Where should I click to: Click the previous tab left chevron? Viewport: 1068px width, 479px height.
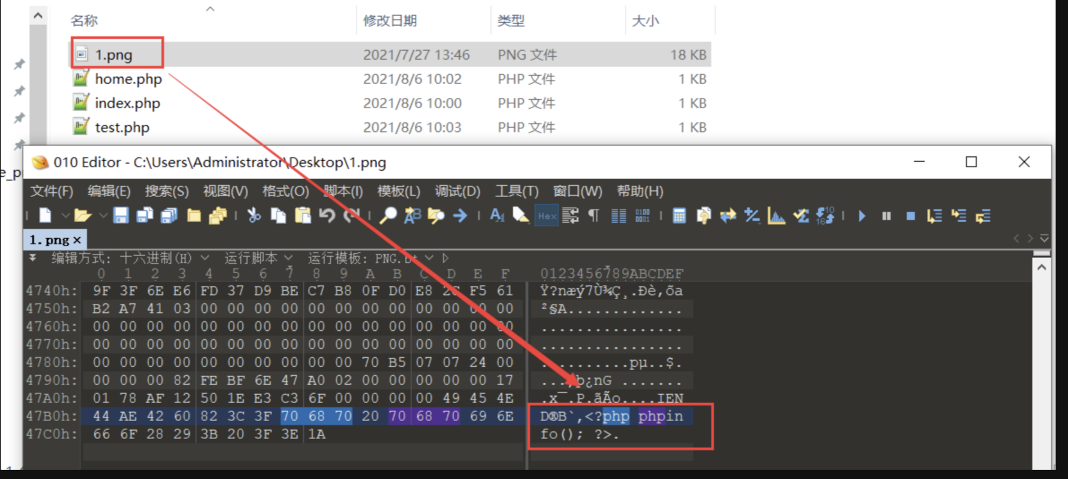pyautogui.click(x=1015, y=238)
